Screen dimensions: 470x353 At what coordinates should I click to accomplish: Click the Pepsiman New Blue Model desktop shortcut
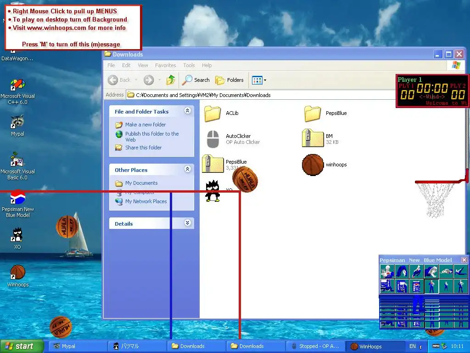[18, 204]
